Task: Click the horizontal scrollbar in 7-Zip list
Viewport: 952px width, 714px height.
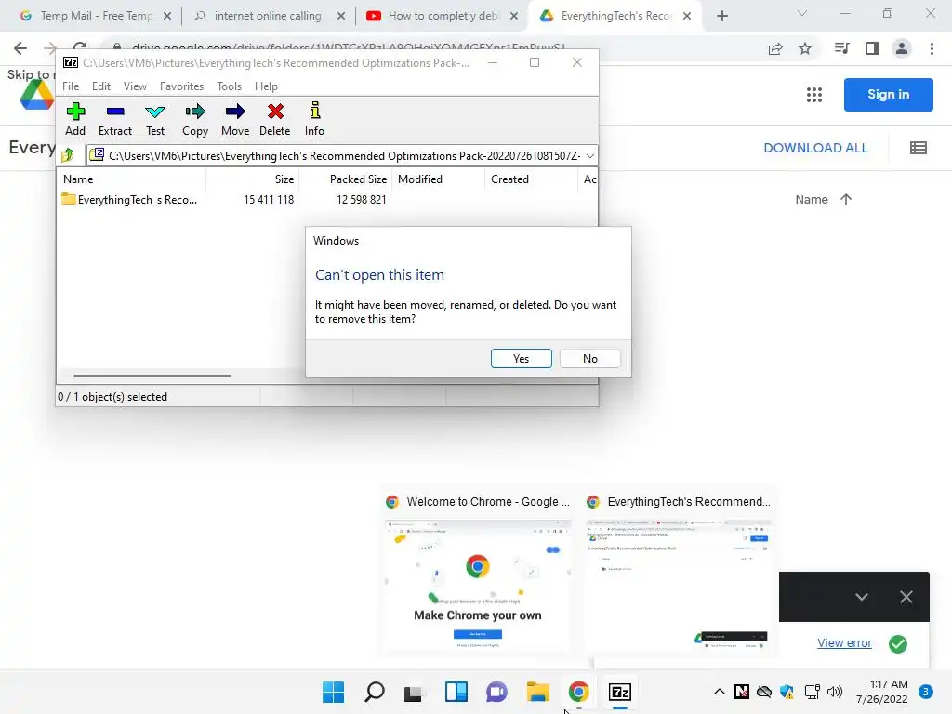Action: click(x=152, y=376)
